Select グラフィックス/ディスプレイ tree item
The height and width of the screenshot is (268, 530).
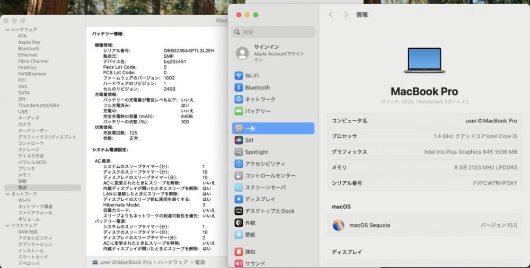pyautogui.click(x=47, y=137)
